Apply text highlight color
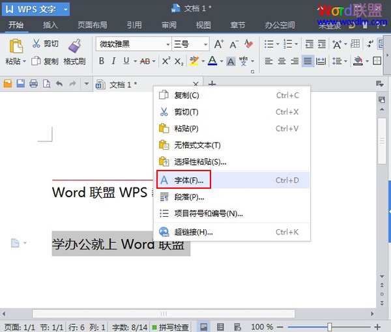The width and height of the screenshot is (391, 332). click(194, 61)
